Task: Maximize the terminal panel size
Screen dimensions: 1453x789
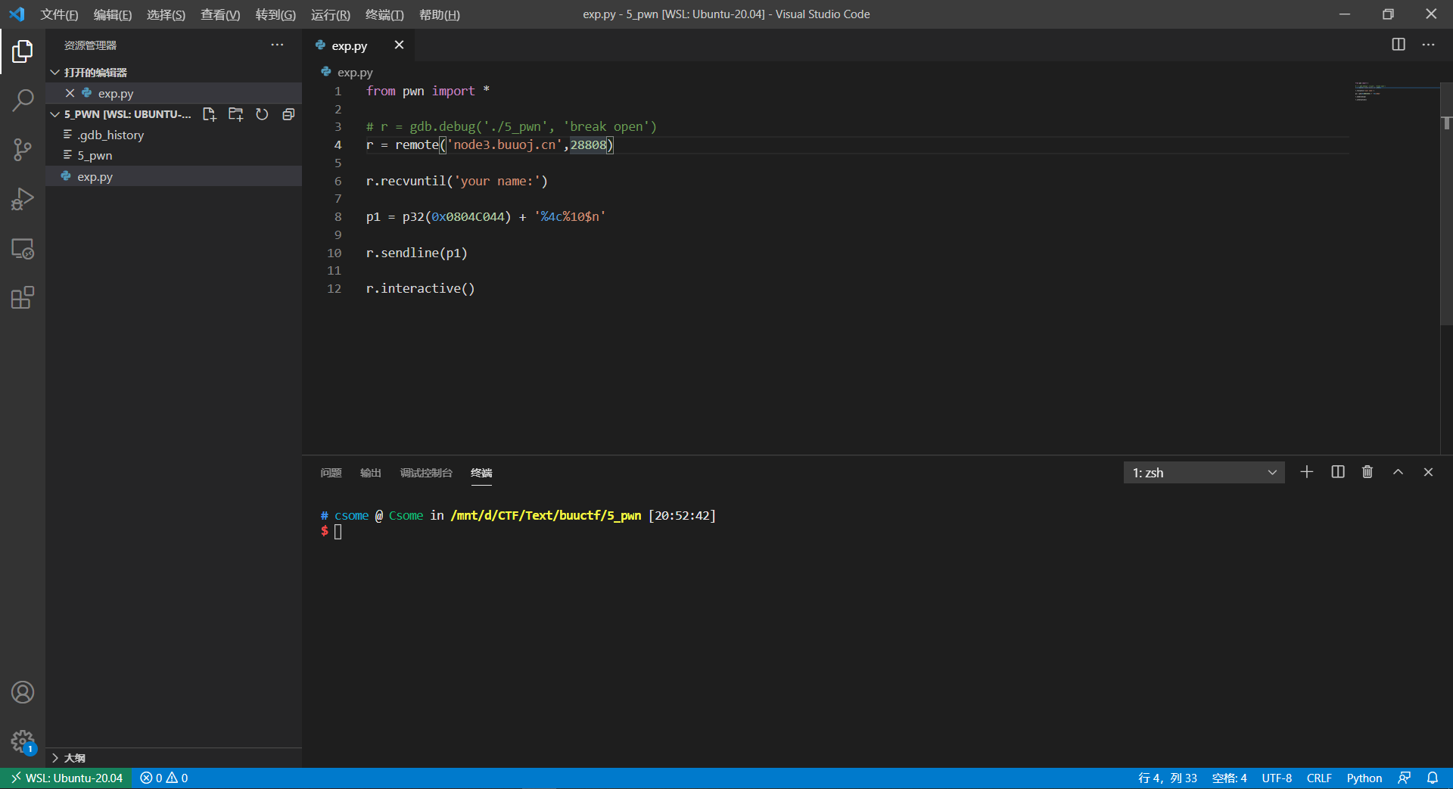Action: click(x=1398, y=472)
